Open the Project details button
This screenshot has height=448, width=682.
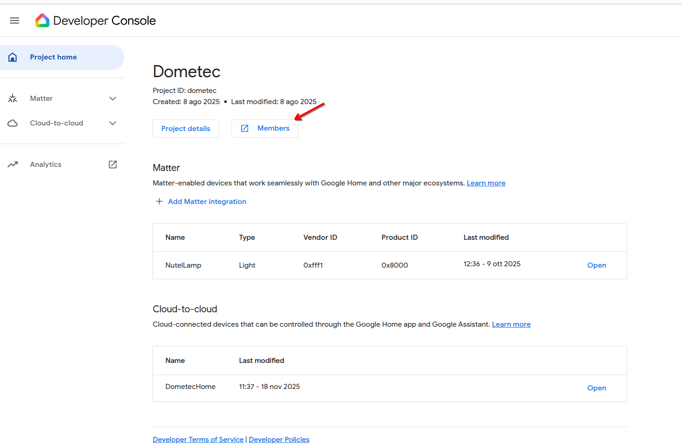pos(185,129)
